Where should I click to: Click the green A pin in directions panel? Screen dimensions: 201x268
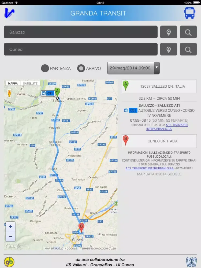[x=126, y=86]
